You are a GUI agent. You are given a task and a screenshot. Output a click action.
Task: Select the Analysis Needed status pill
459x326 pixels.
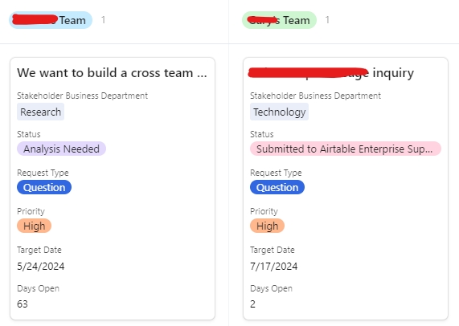pos(61,149)
